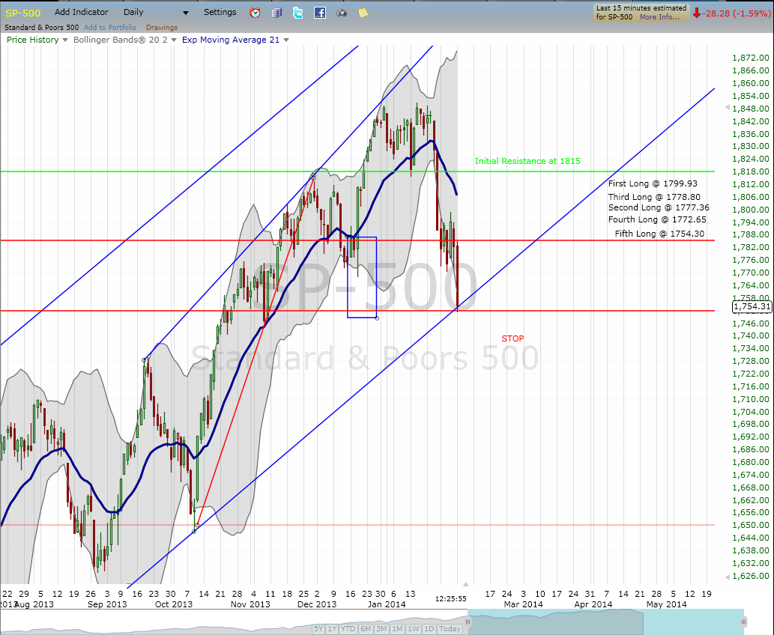Open the price alert alarm clock icon
This screenshot has width=774, height=635.
pyautogui.click(x=255, y=13)
